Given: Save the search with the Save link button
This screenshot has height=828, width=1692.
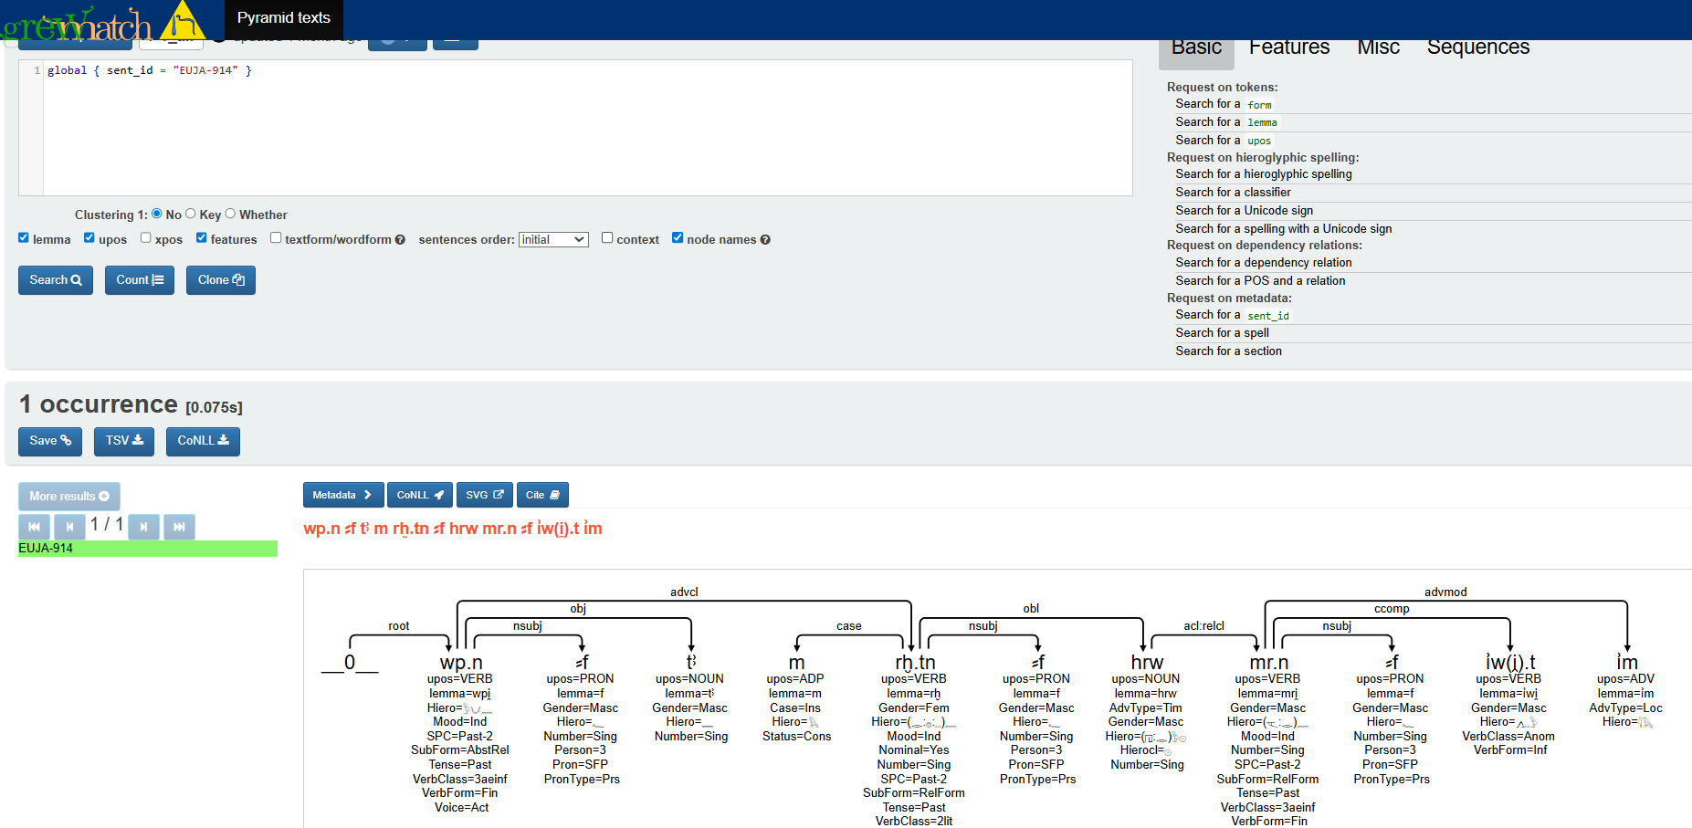Looking at the screenshot, I should (x=49, y=441).
